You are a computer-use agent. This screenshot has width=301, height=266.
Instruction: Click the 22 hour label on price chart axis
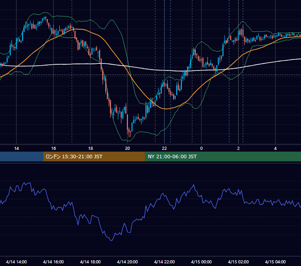click(x=164, y=149)
